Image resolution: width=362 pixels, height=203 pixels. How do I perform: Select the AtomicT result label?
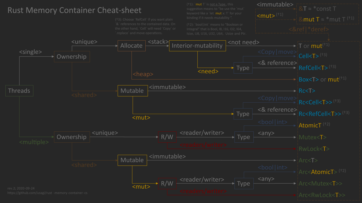(310, 125)
